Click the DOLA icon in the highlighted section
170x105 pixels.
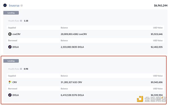[10, 95]
